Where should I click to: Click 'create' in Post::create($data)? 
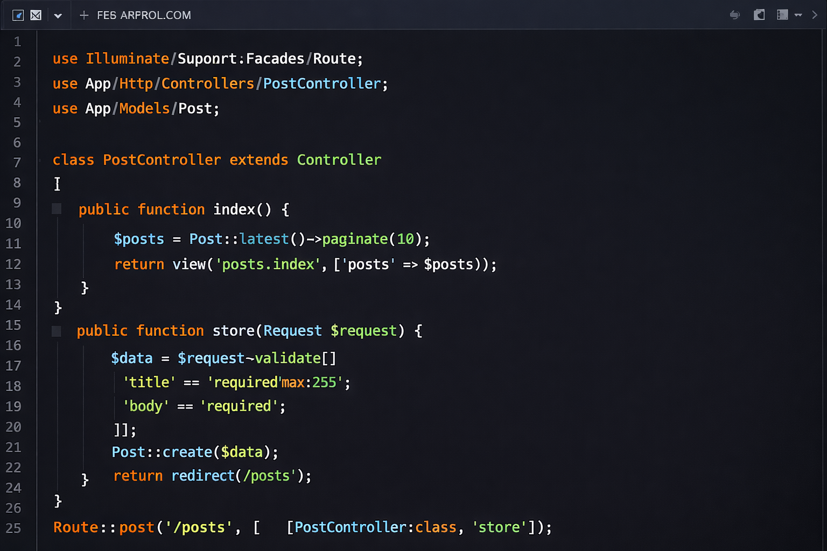(187, 452)
